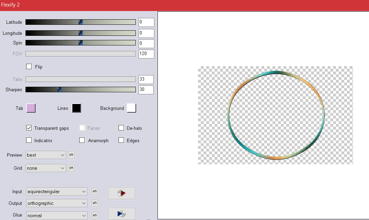Expand the Glue mode dropdown
Screen dimensions: 369x220
tap(57, 216)
